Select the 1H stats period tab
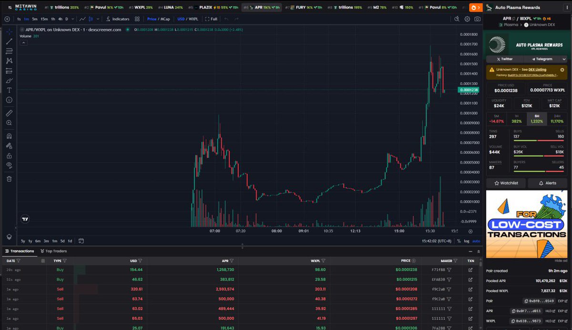This screenshot has width=572, height=330. point(516,119)
